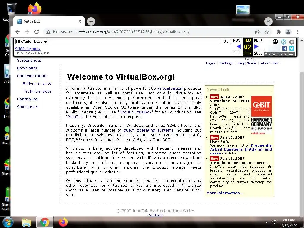This screenshot has width=304, height=228.
Task: Follow the InnoTek link in intro paragraph
Action: [75, 117]
